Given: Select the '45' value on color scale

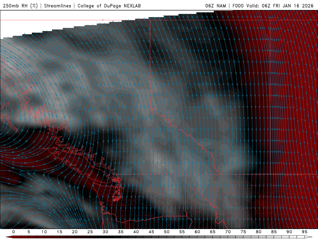Looking at the screenshot, I should [151, 232].
